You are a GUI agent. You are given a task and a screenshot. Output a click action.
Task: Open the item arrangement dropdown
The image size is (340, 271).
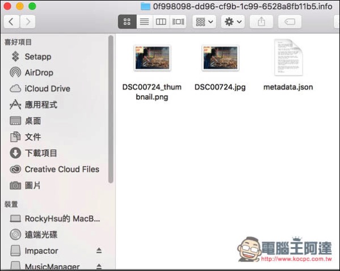pos(204,22)
